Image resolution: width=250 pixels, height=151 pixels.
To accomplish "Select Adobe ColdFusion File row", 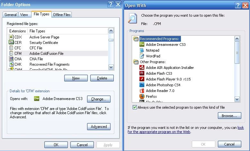I will click(x=58, y=53).
